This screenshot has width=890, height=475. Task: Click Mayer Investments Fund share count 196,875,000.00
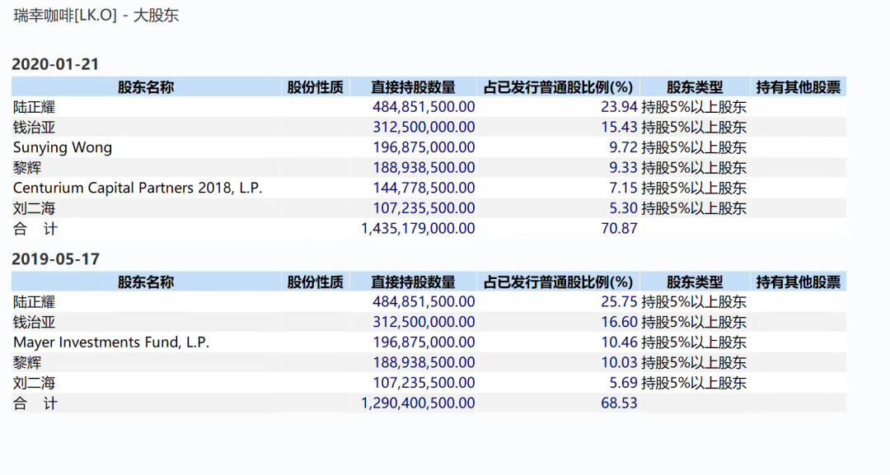click(x=424, y=343)
